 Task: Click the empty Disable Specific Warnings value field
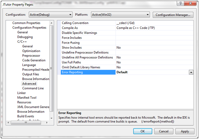(154, 33)
